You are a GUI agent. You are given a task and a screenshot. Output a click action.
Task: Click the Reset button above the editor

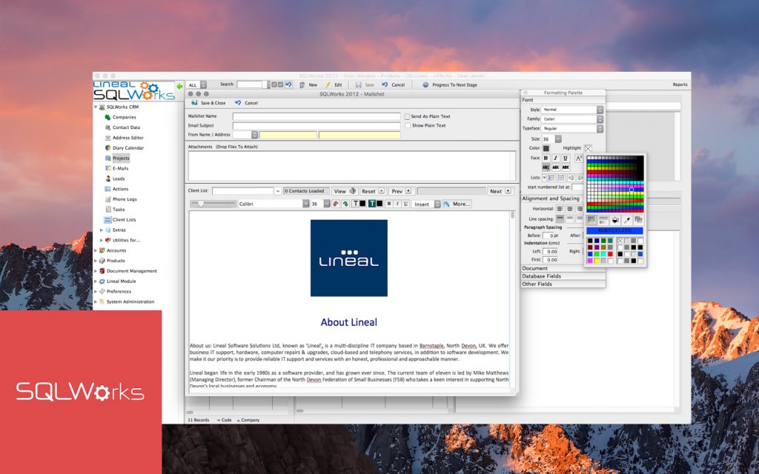point(371,191)
